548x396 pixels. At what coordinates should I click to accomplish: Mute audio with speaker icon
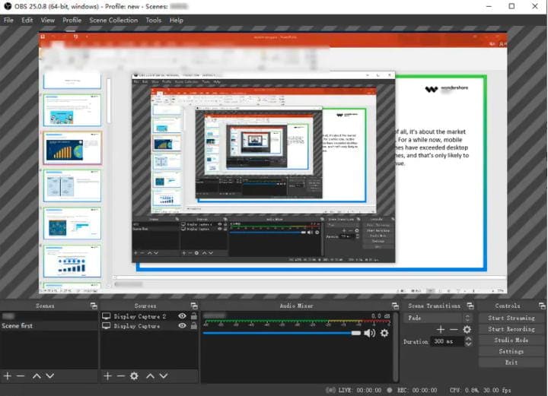coord(369,333)
